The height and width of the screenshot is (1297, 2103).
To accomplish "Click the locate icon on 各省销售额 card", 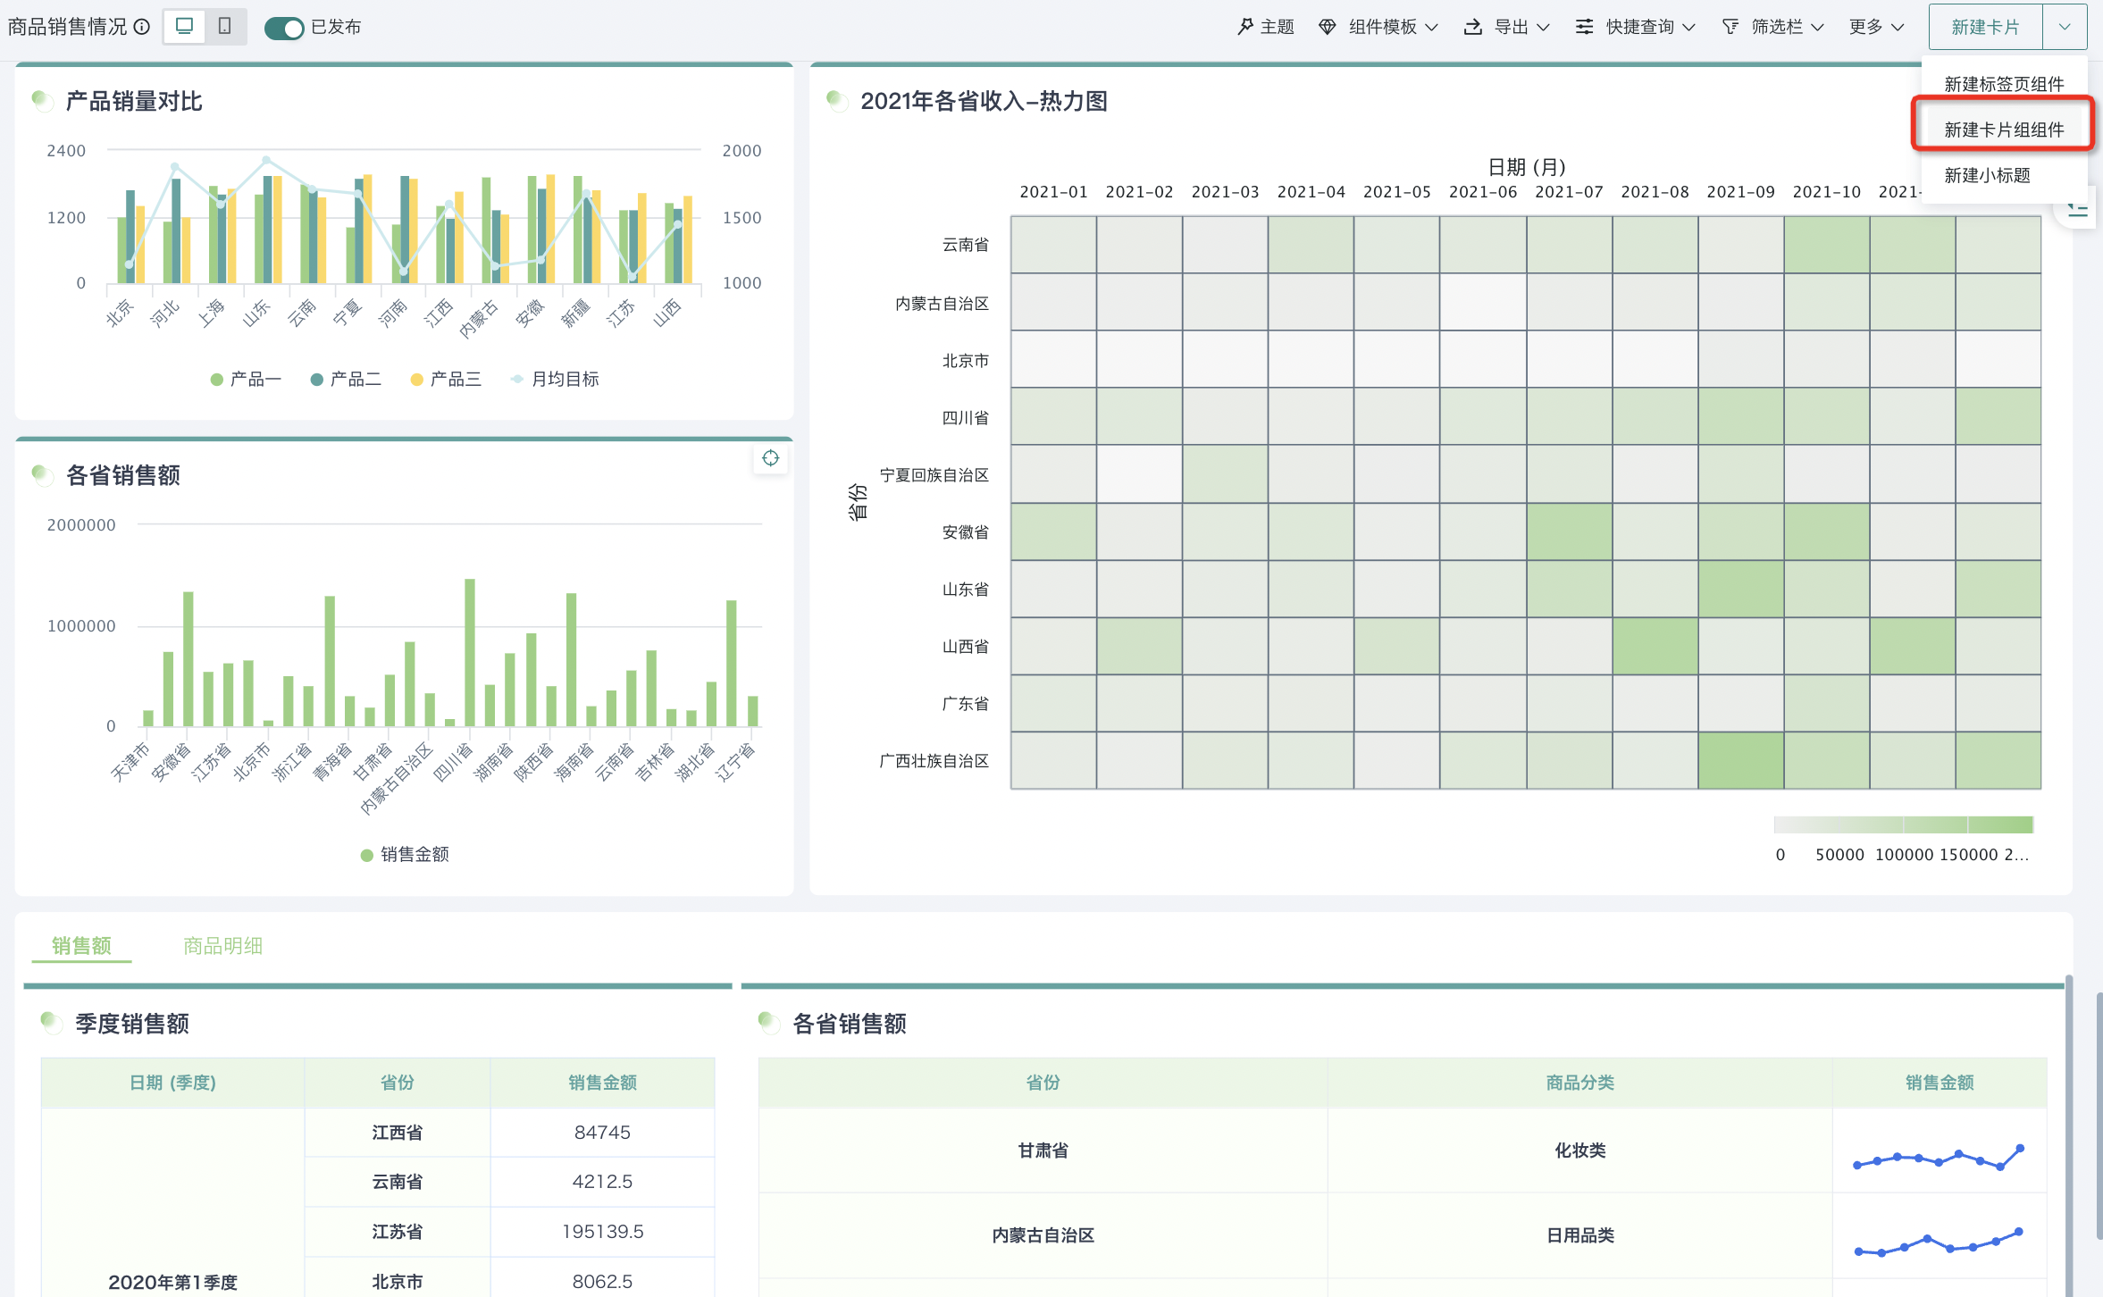I will click(x=770, y=458).
